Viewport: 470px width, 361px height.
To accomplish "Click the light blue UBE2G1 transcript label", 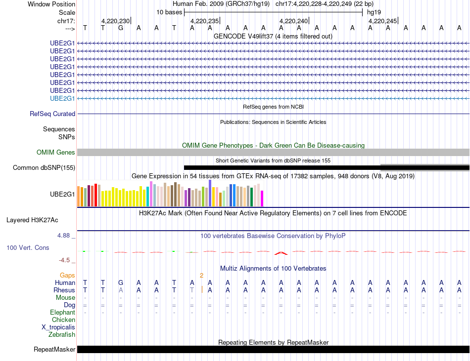I will pyautogui.click(x=62, y=98).
